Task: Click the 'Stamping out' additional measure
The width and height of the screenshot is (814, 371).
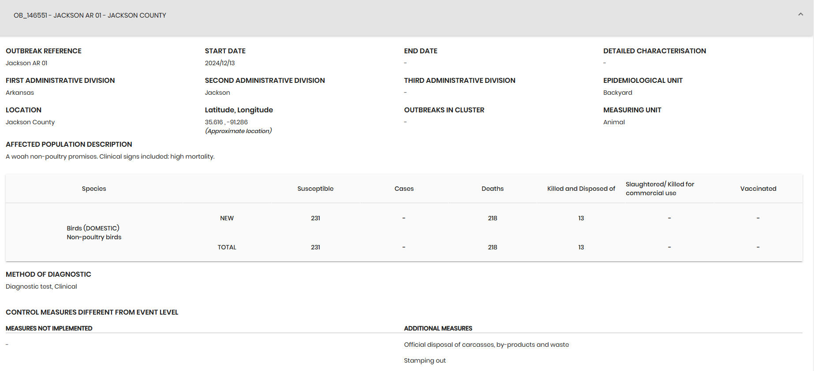Action: 425,360
